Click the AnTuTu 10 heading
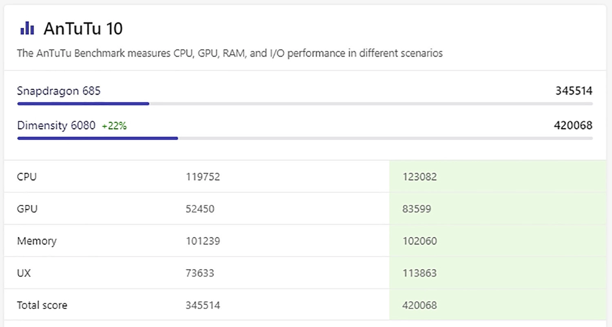612x327 pixels. coord(83,29)
